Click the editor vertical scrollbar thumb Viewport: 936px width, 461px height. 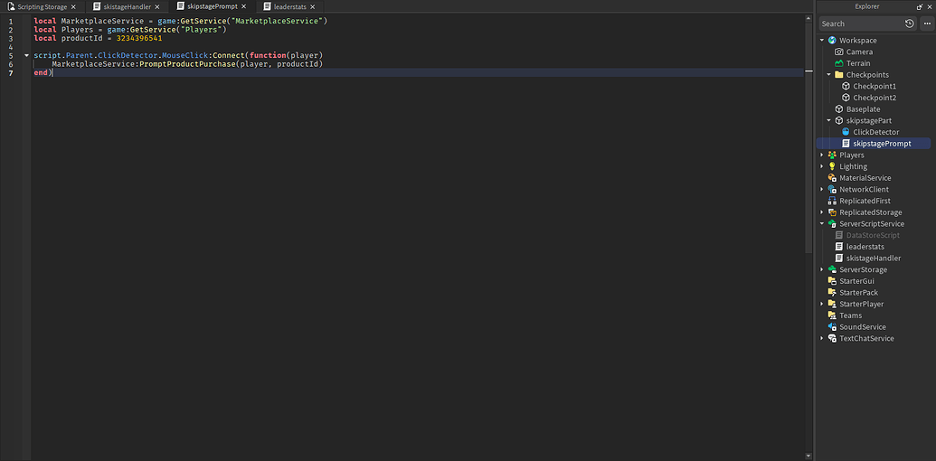808,138
